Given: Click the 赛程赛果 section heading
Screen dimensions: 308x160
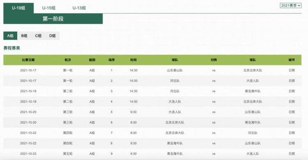Looking at the screenshot, I should tap(12, 48).
